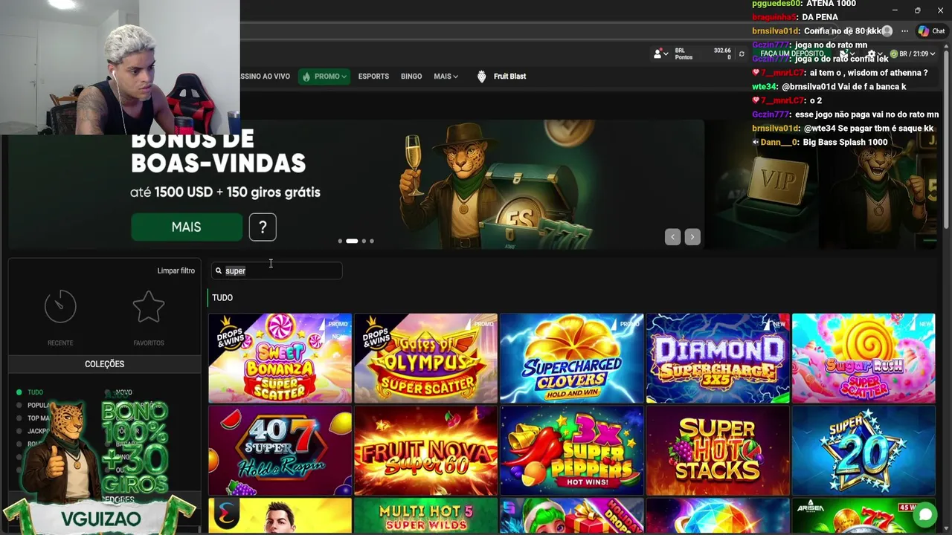Go to next banner with right arrow
Image resolution: width=952 pixels, height=535 pixels.
692,237
